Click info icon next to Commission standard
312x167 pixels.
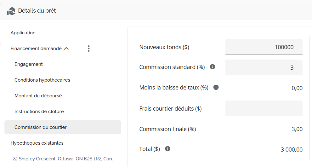[213, 67]
